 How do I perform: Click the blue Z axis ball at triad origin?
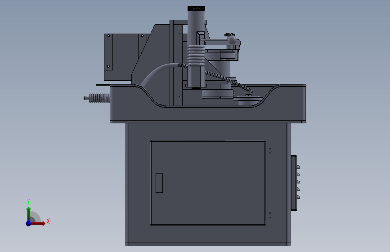(28, 223)
